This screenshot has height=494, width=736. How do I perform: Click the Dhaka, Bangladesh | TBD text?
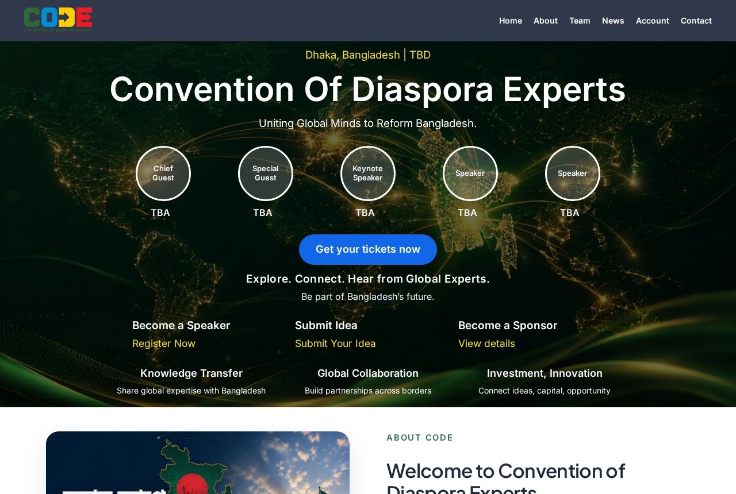pyautogui.click(x=368, y=55)
